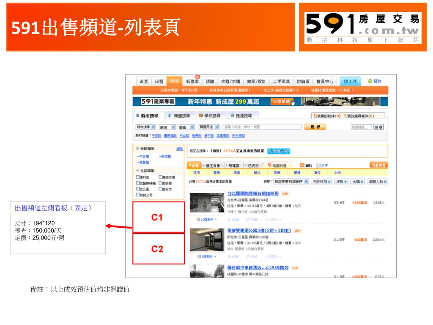The width and height of the screenshot is (433, 325).
Task: Check the 近公園 checkbox
Action: [x=138, y=189]
